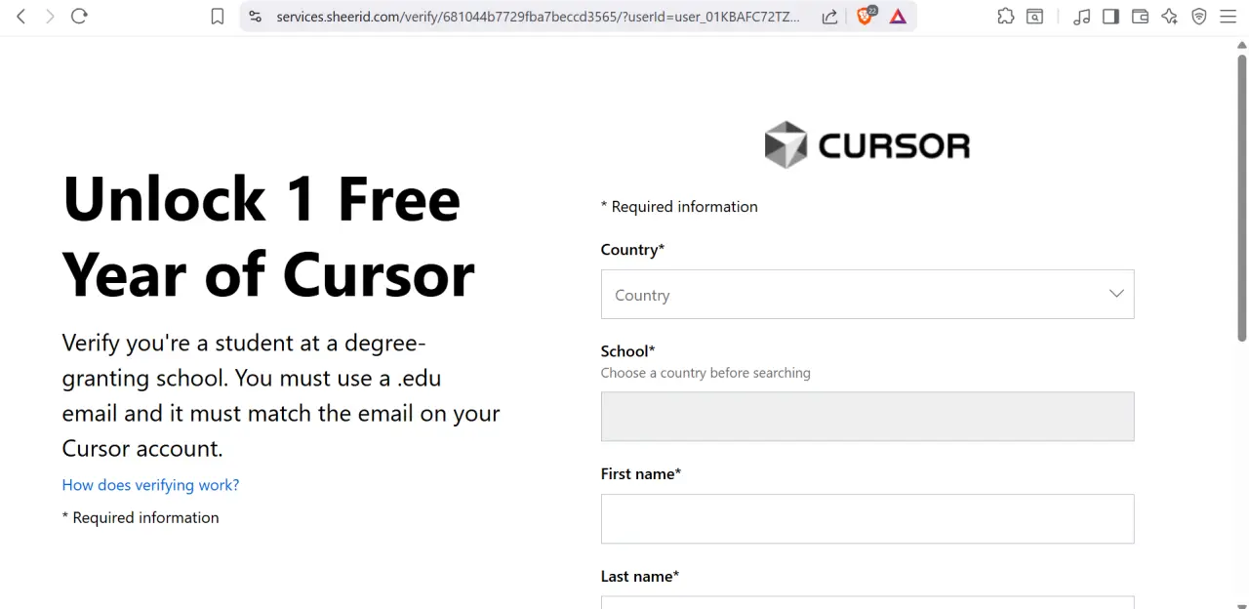Open Brave VPN shield icon
1249x609 pixels.
click(1199, 17)
